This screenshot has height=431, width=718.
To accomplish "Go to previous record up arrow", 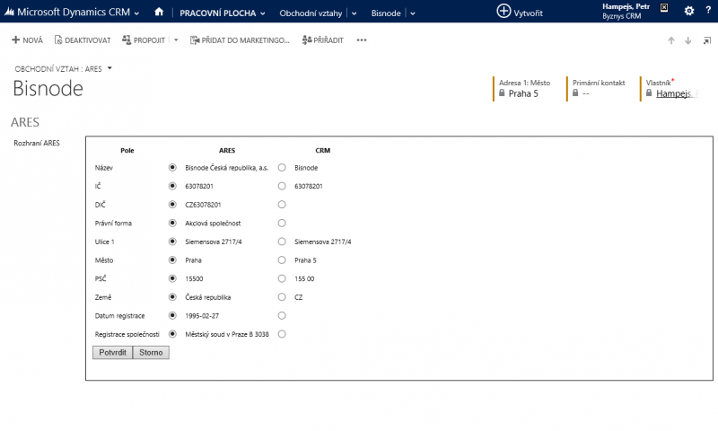I will pyautogui.click(x=671, y=40).
